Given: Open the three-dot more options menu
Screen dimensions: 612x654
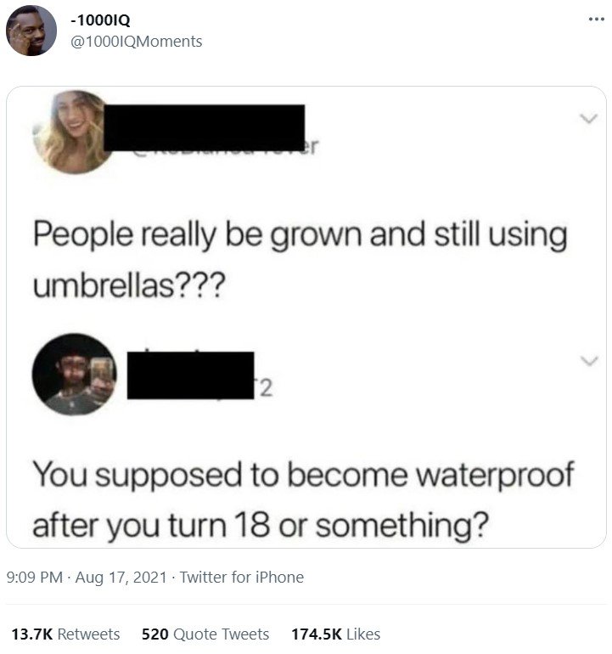Looking at the screenshot, I should click(596, 20).
